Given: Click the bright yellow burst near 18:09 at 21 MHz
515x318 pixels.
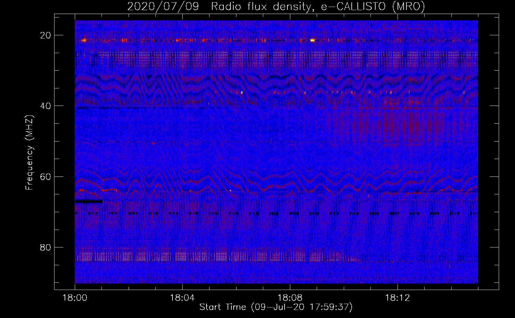Looking at the screenshot, I should coord(312,40).
